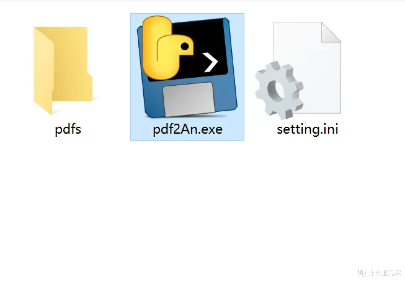Click the folded page corner of setting.ini
Screen dimensions: 405x281
click(331, 32)
